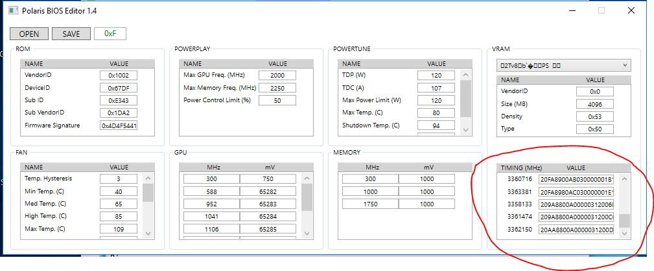
Task: Open the VRAM chip selection dropdown
Action: [563, 65]
